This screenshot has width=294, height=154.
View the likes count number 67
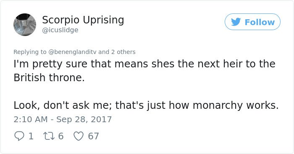tap(93, 136)
